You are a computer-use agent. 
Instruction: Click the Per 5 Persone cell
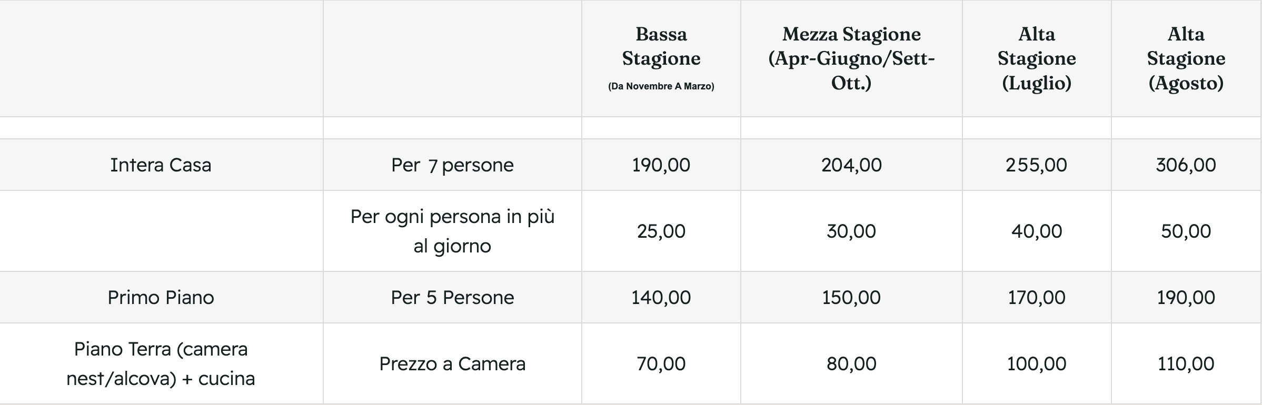pos(452,298)
